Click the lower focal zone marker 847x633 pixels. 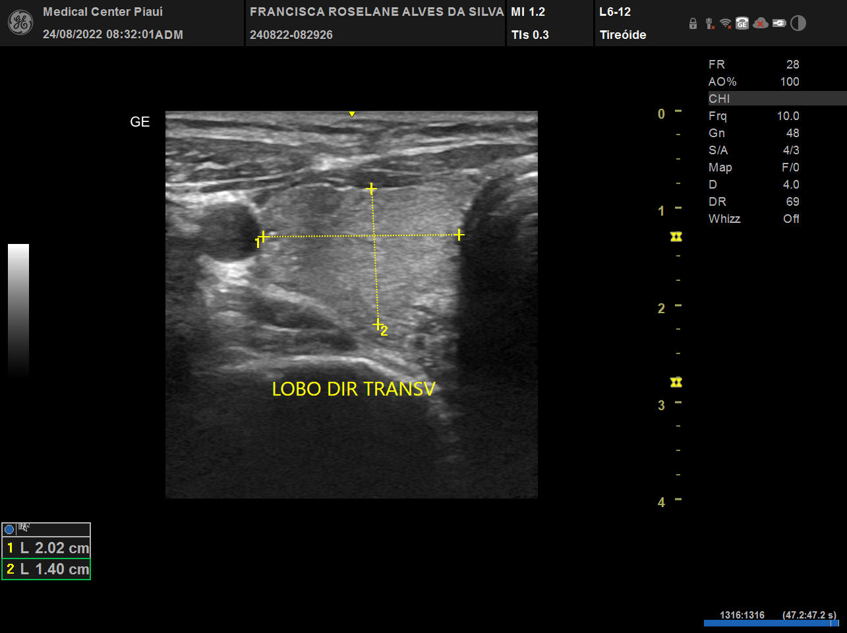pyautogui.click(x=676, y=382)
